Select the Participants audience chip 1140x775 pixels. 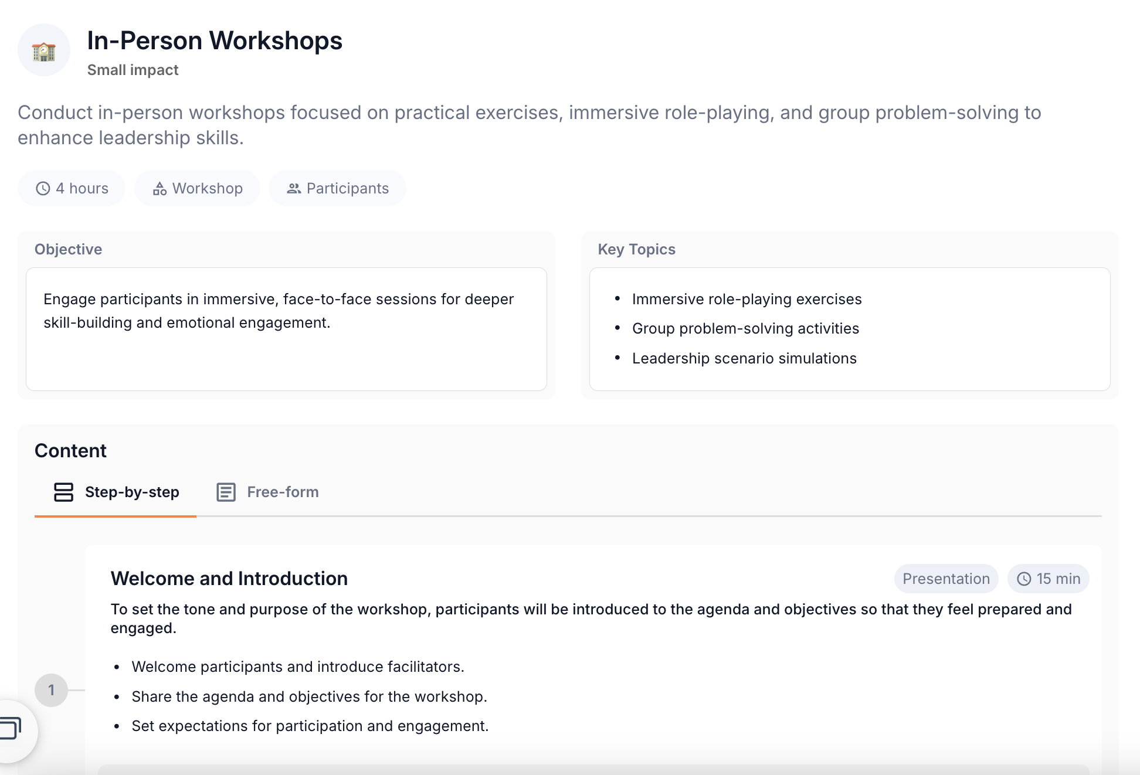(x=347, y=189)
